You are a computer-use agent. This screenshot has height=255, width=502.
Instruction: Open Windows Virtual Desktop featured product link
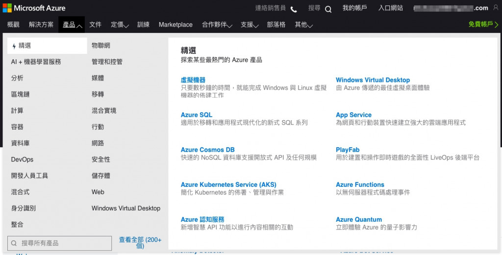[x=373, y=80]
